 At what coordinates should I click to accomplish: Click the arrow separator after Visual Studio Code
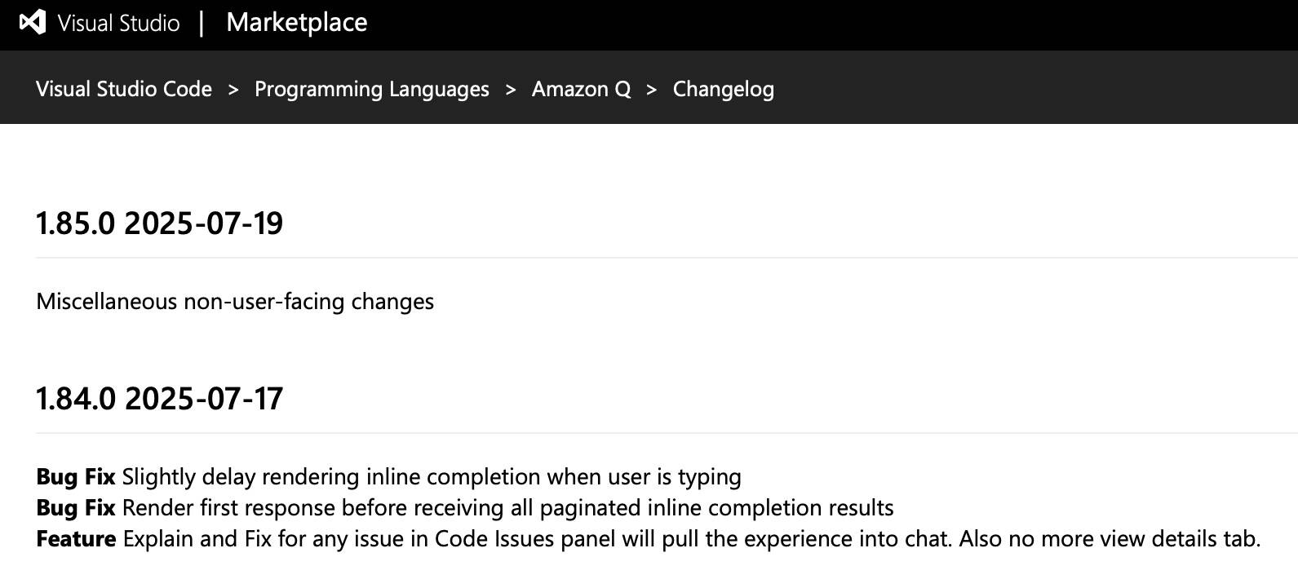(x=233, y=90)
